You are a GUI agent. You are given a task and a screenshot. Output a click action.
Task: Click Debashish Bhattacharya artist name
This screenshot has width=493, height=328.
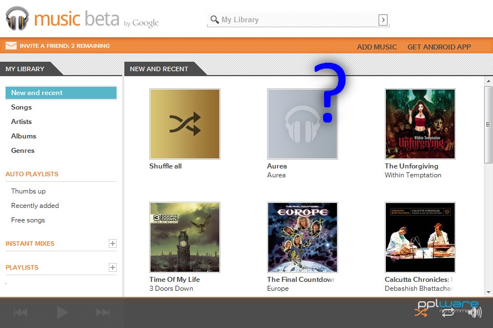pyautogui.click(x=418, y=289)
